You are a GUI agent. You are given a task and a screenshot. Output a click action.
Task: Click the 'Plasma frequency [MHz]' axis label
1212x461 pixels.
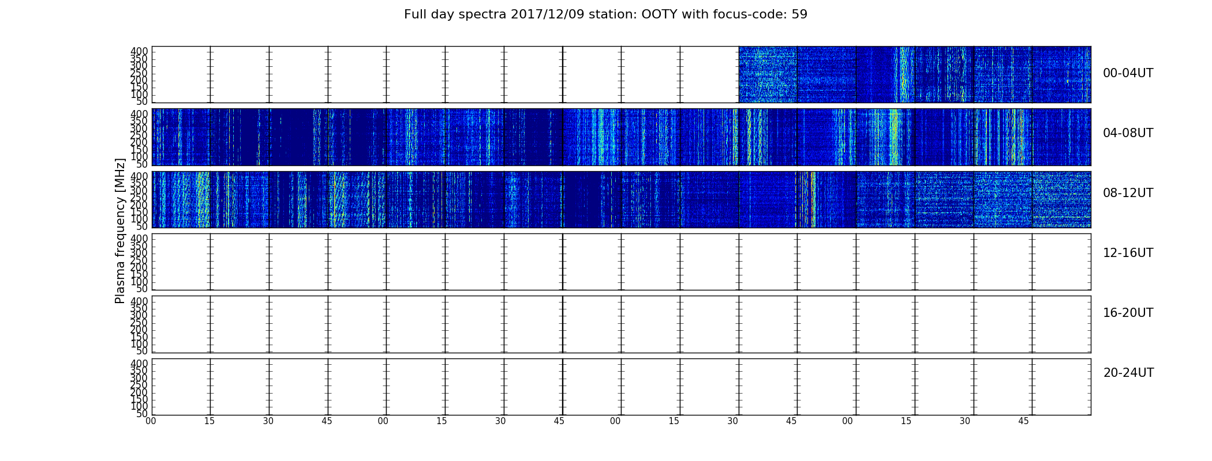[x=120, y=231]
